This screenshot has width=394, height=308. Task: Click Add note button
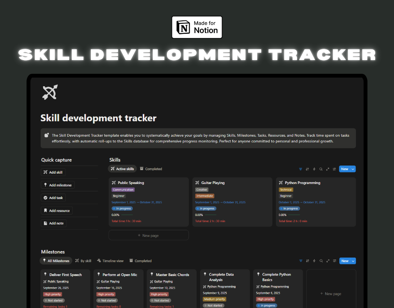[x=53, y=223]
